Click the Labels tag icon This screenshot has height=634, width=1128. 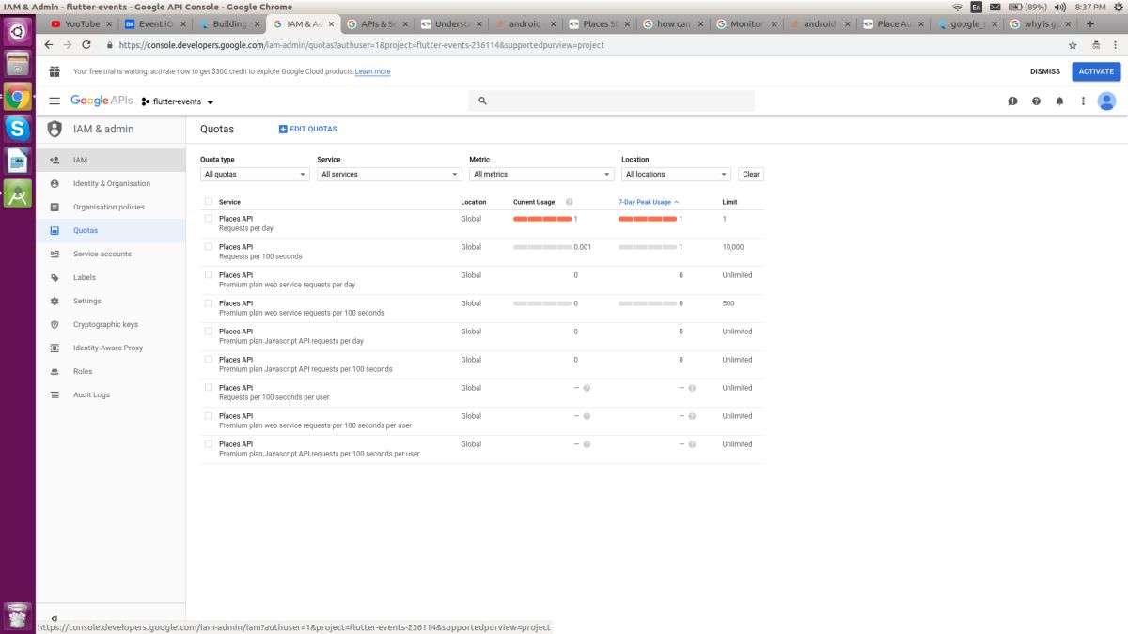(x=54, y=278)
